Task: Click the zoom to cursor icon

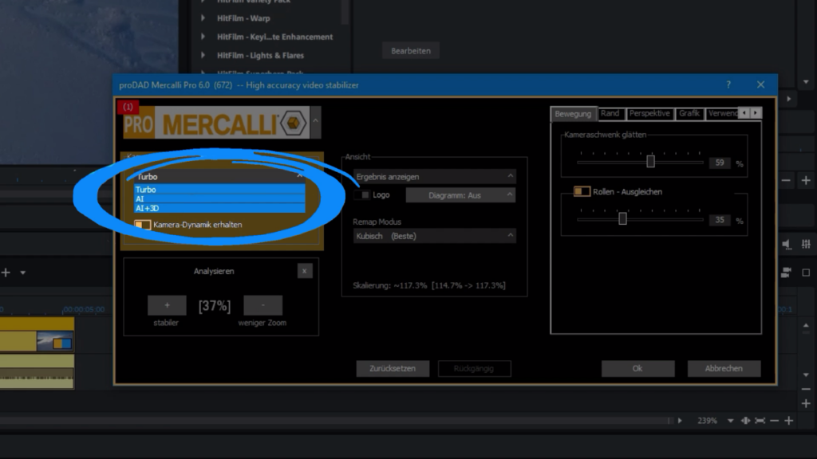Action: click(746, 421)
